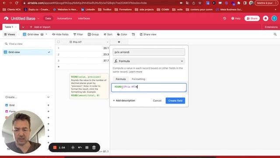Screen dimensions: 280x158
Task: Open Learn more link
Action: [x=136, y=72]
